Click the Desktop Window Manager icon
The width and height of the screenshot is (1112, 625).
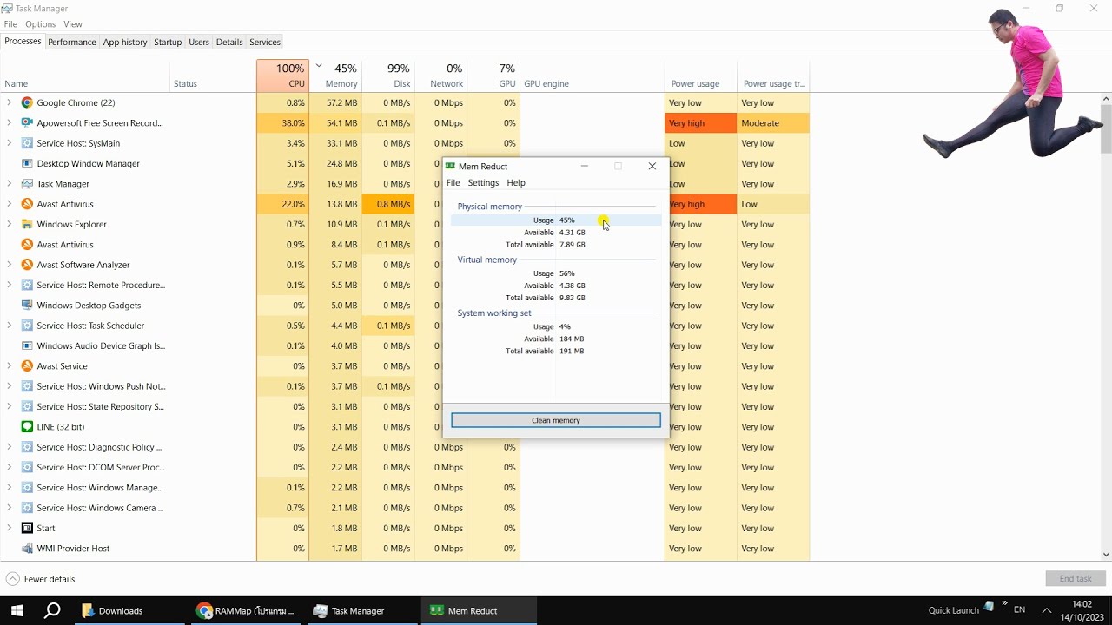pos(27,163)
